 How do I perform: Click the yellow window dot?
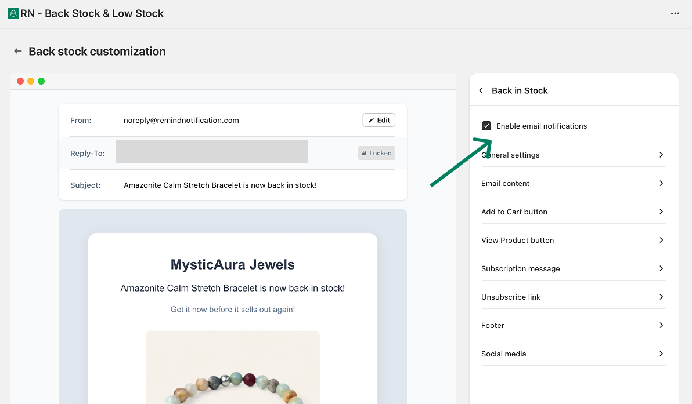point(31,81)
